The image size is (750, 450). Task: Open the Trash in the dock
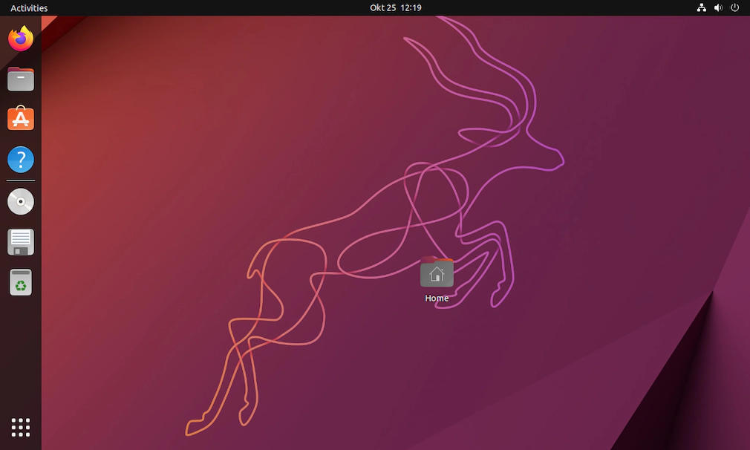click(x=21, y=283)
